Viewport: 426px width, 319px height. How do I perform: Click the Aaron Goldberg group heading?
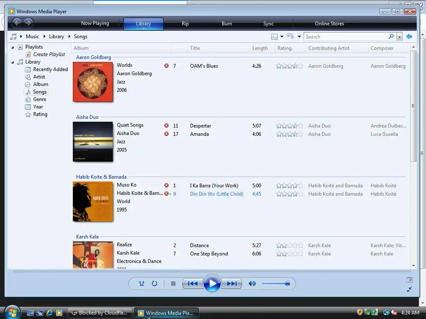(x=94, y=57)
